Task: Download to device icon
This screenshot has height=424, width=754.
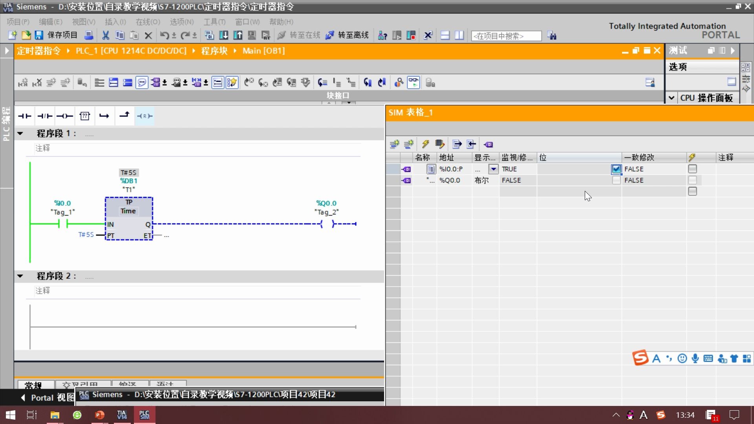Action: coord(223,35)
